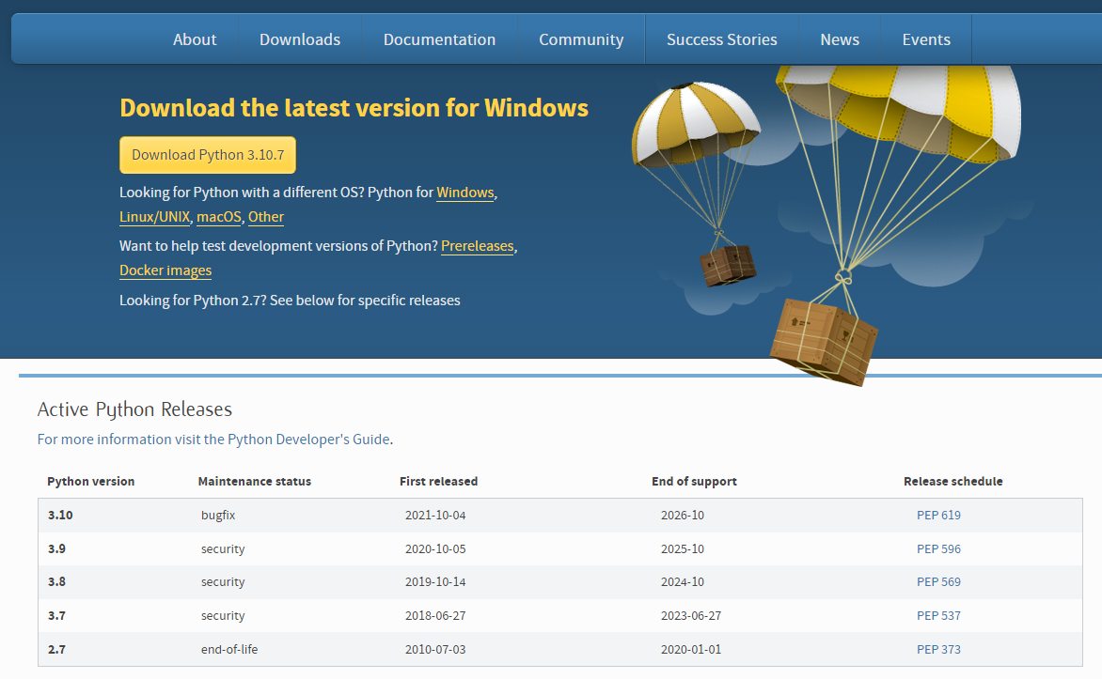This screenshot has height=679, width=1102.
Task: Click the end of support 2025-10
Action: click(x=683, y=548)
